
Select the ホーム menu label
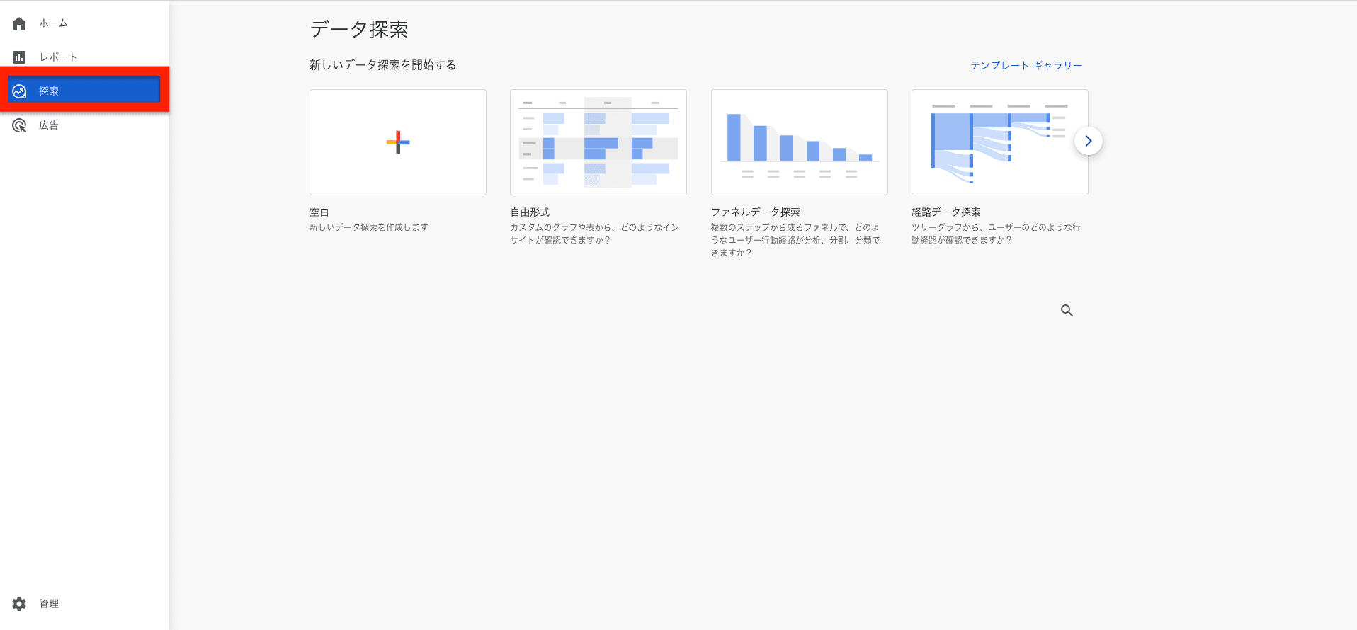point(54,23)
